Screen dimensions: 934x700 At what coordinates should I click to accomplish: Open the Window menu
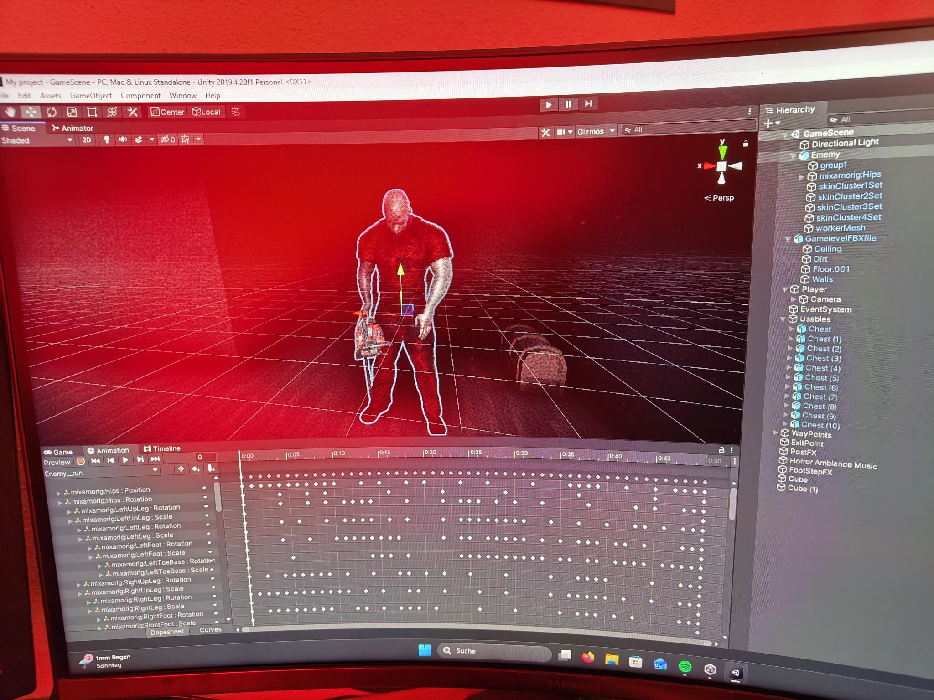[183, 95]
